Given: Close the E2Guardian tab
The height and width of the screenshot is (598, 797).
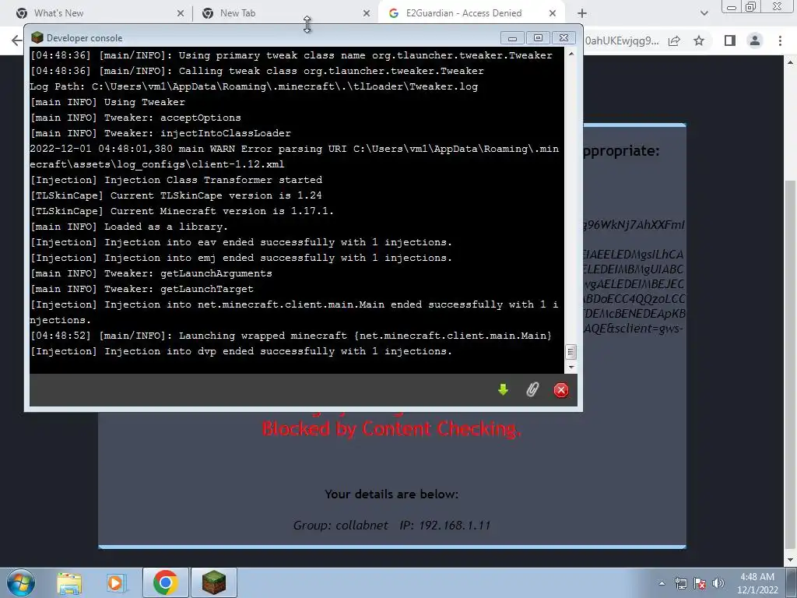Looking at the screenshot, I should (553, 13).
